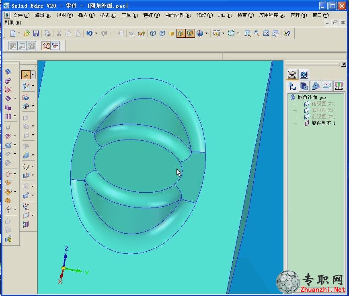Image resolution: width=349 pixels, height=296 pixels.
Task: Open the view orientation dropdown arrow
Action: [x=238, y=33]
